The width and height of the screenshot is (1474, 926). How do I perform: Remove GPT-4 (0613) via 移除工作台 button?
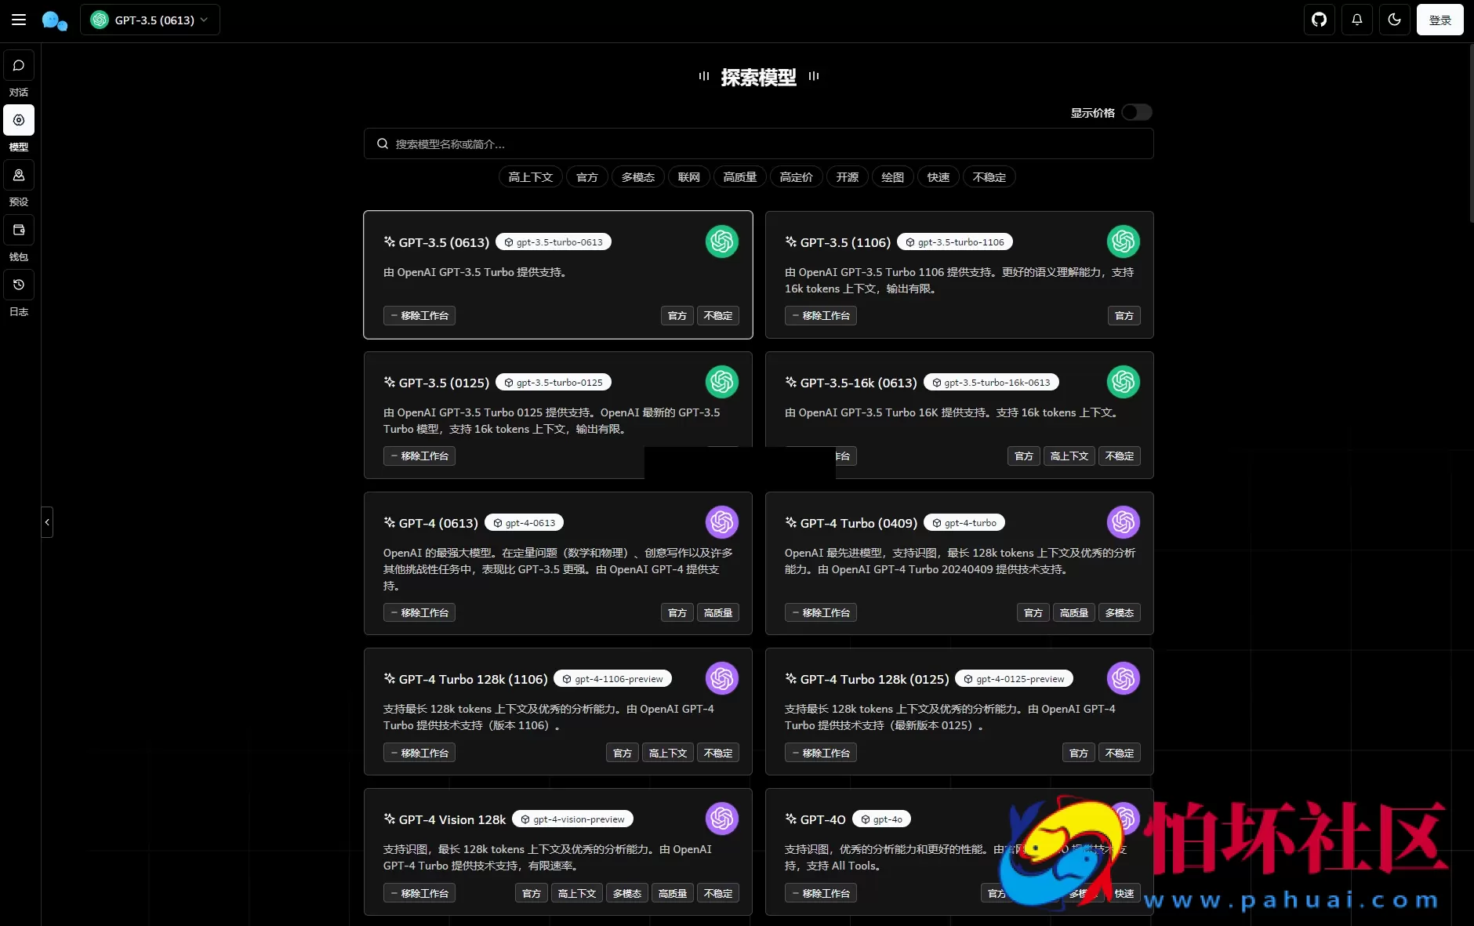click(x=419, y=612)
